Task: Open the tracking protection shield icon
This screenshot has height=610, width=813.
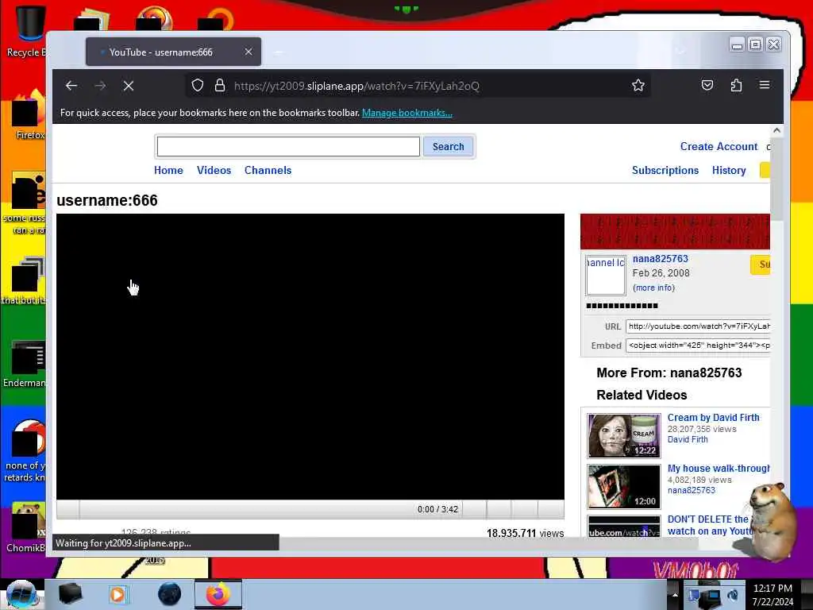Action: pyautogui.click(x=198, y=86)
